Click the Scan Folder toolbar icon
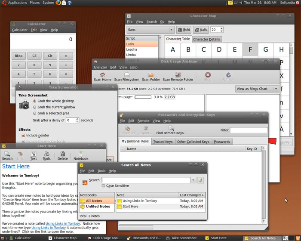The height and width of the screenshot is (241, 301). pos(151,75)
